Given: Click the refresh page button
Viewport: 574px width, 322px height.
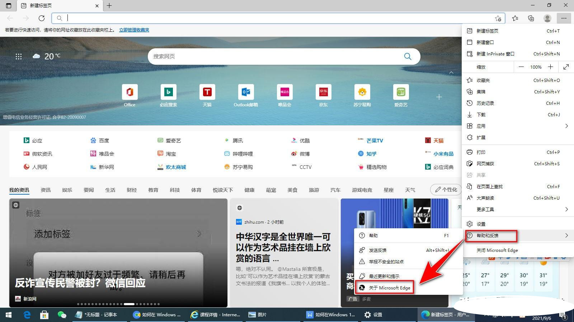Looking at the screenshot, I should tap(42, 18).
